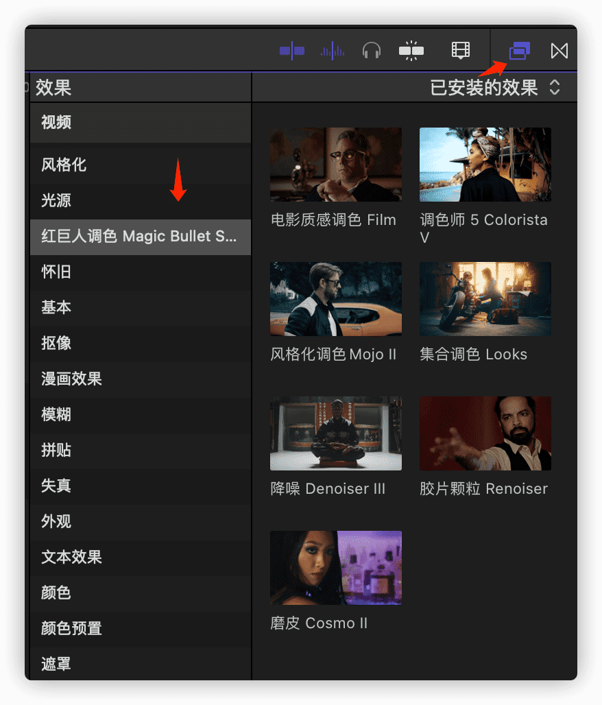Image resolution: width=602 pixels, height=705 pixels.
Task: Click the headphones solo icon
Action: pyautogui.click(x=372, y=51)
